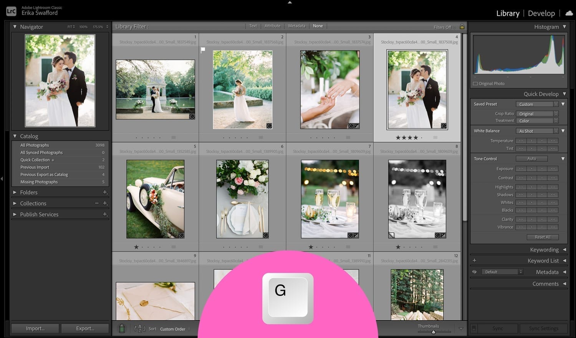Click the top panel hide arrow
This screenshot has height=338, width=576.
tap(290, 2)
